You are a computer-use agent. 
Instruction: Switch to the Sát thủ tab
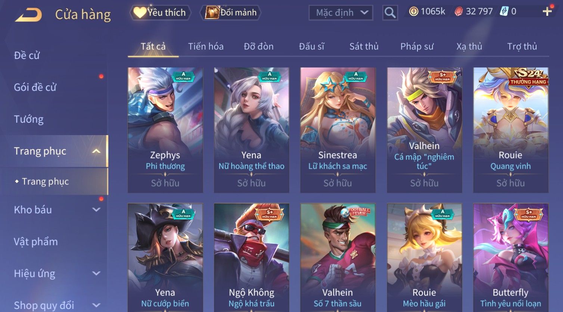[x=364, y=47]
